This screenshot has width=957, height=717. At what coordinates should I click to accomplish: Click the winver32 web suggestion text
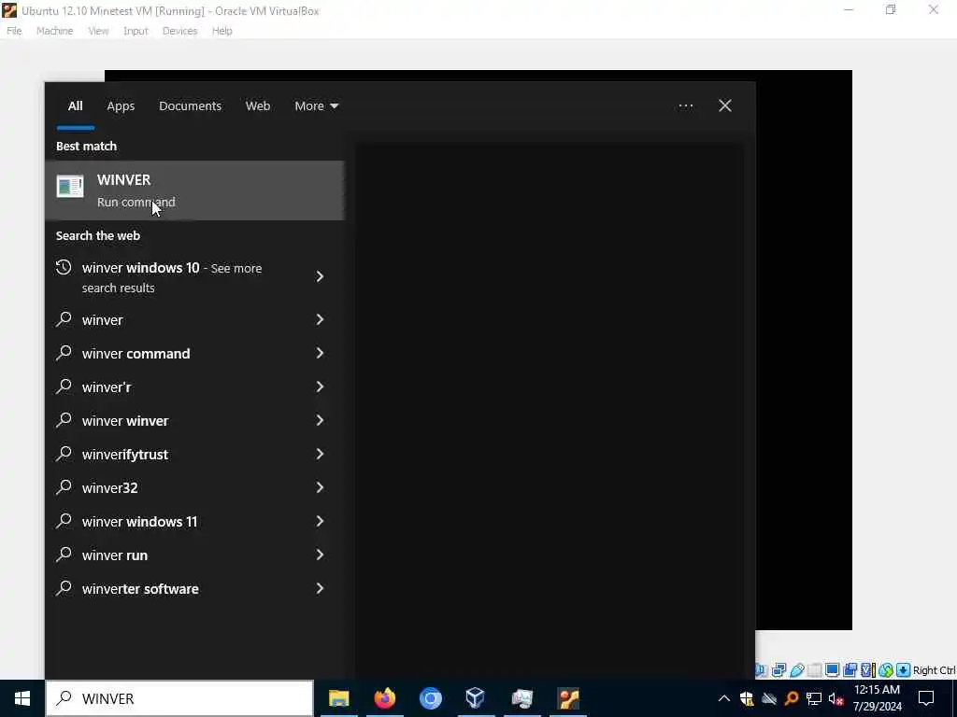click(x=110, y=487)
